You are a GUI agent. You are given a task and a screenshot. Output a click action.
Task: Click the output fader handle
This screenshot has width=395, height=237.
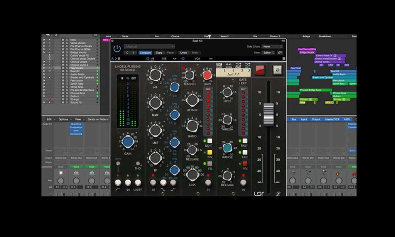tap(268, 115)
